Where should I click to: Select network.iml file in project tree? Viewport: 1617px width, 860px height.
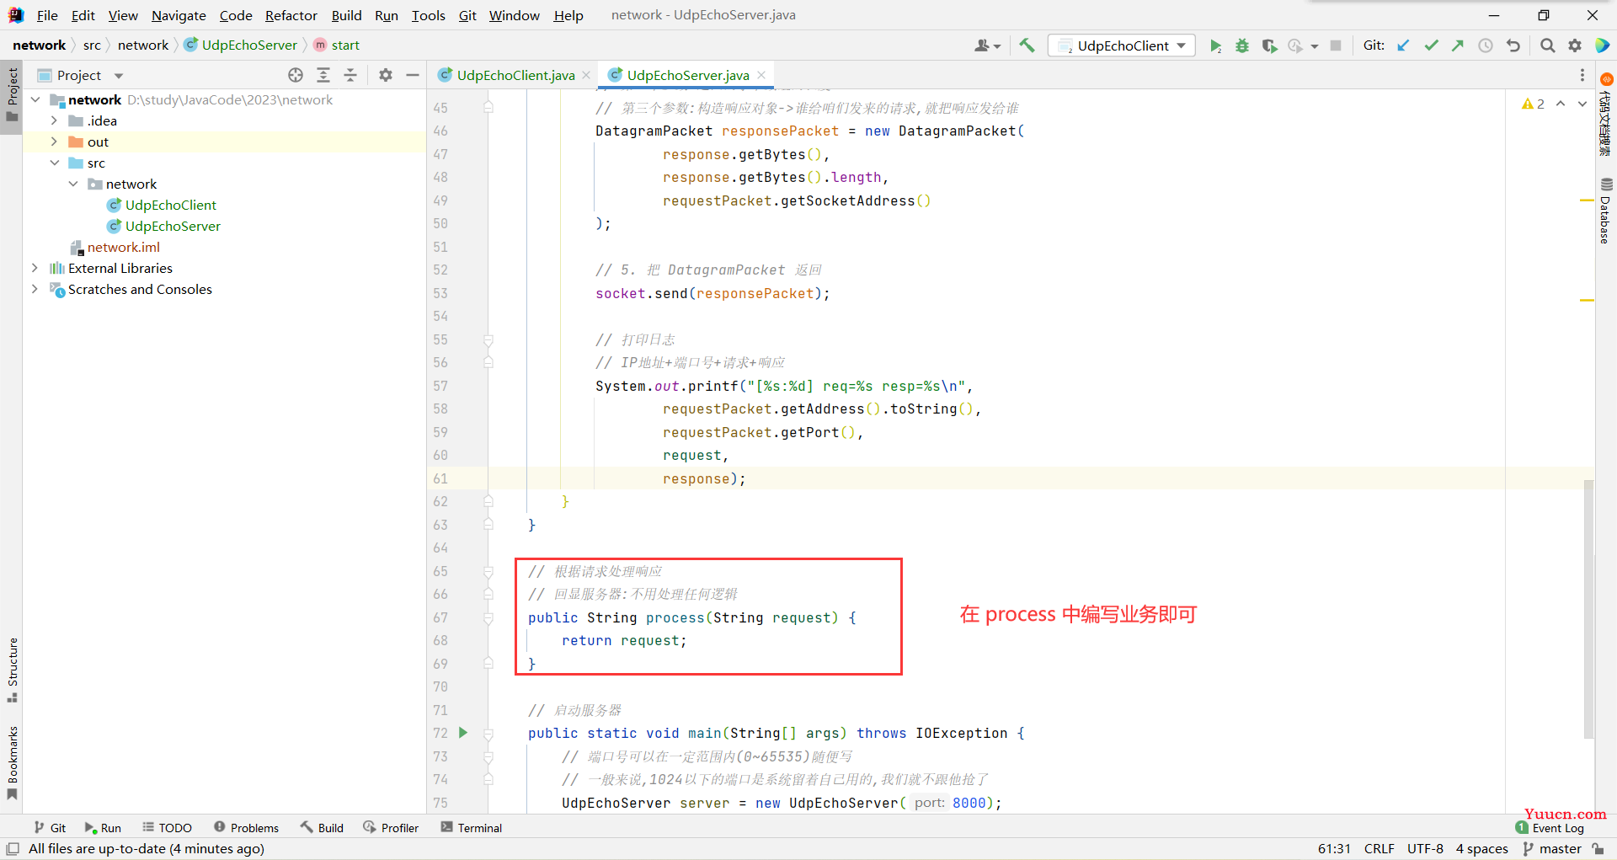123,247
